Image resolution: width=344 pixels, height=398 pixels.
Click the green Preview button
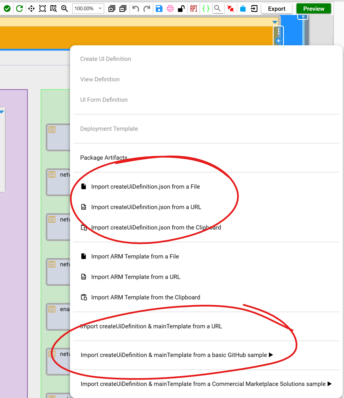point(314,9)
